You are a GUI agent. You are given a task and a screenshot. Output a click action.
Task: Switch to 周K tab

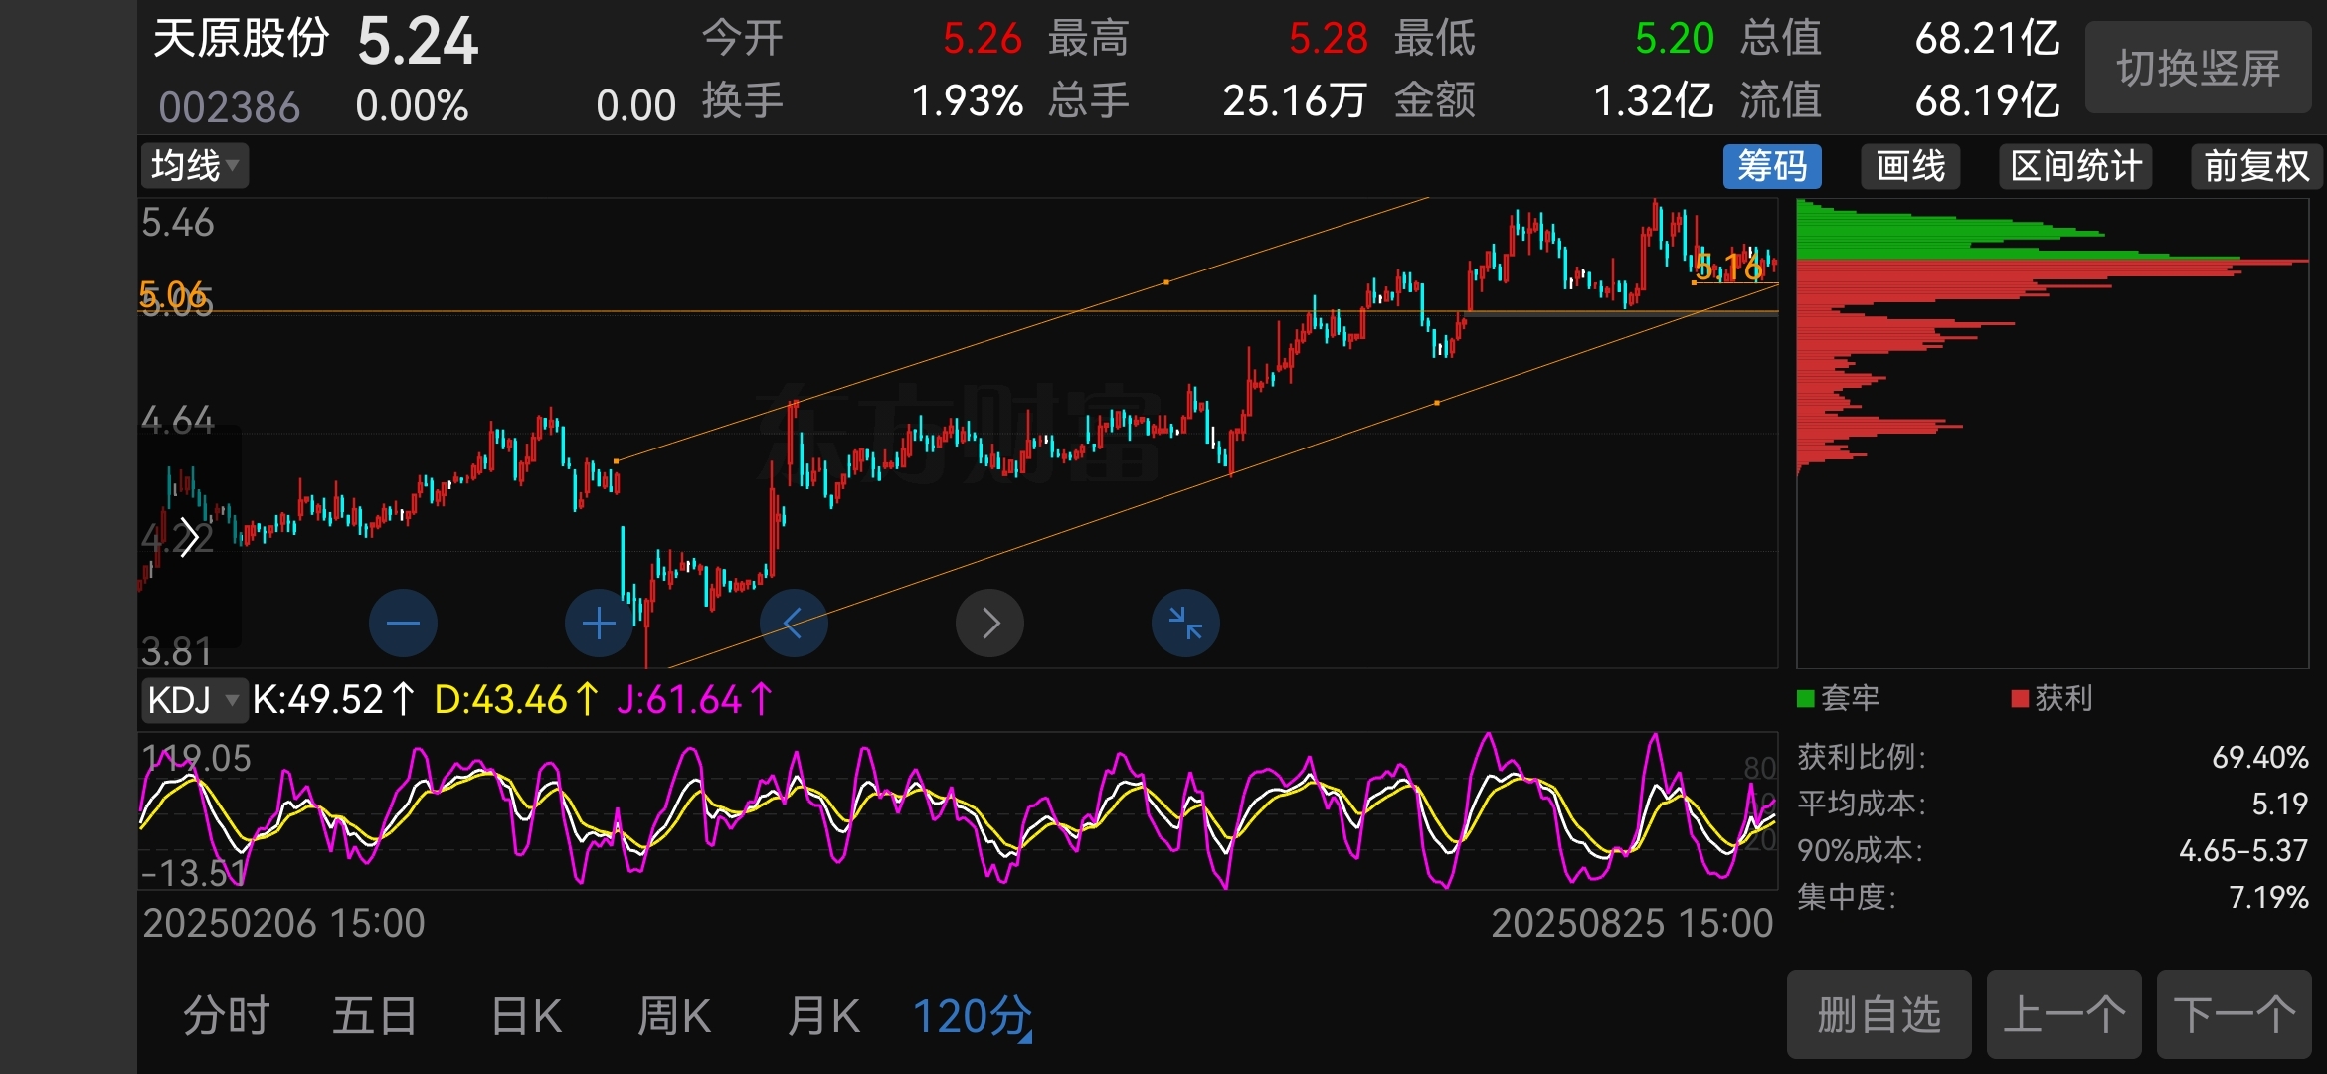[674, 1016]
